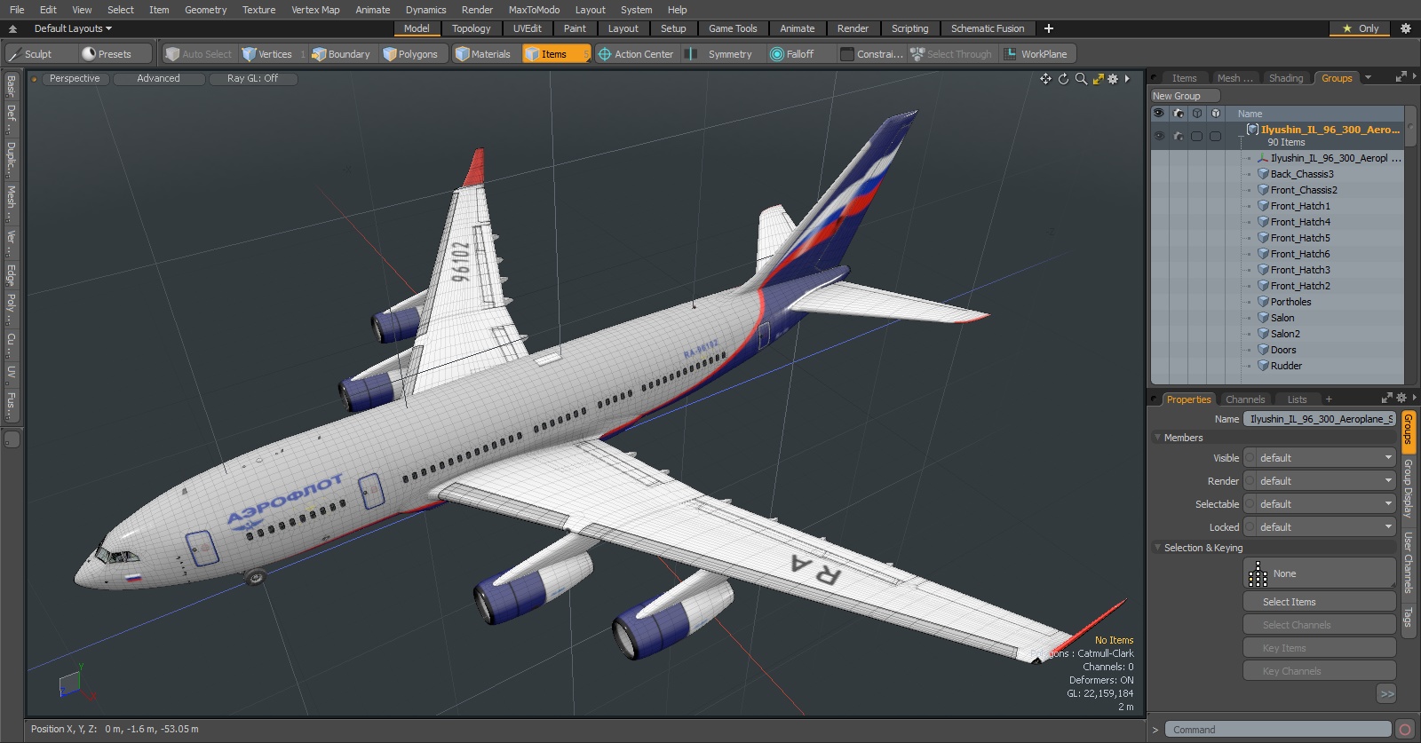Toggle Ray GL Off button
This screenshot has width=1421, height=743.
pyautogui.click(x=252, y=79)
